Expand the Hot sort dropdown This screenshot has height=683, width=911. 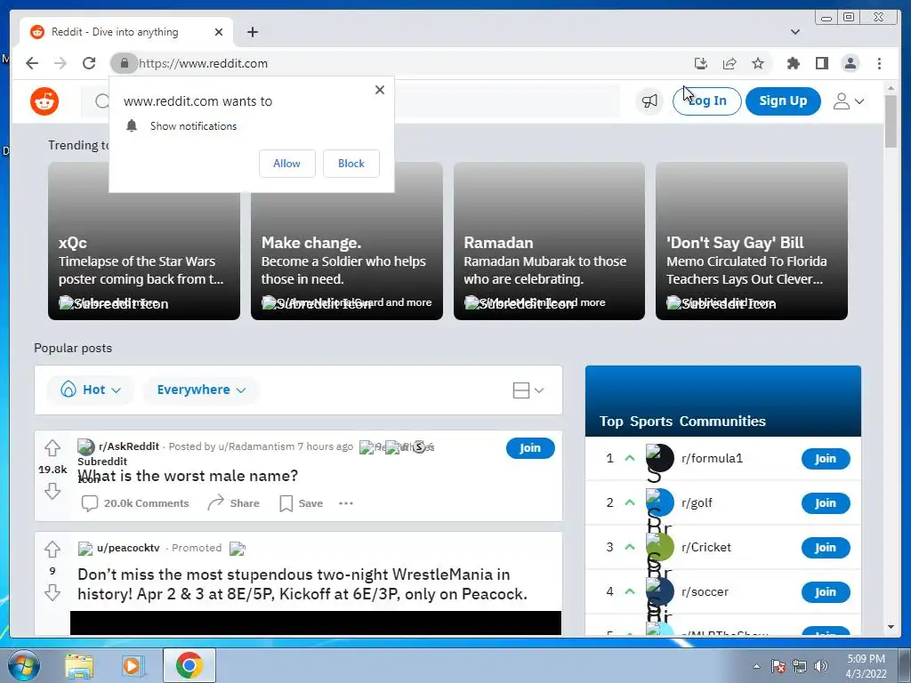[x=91, y=390]
